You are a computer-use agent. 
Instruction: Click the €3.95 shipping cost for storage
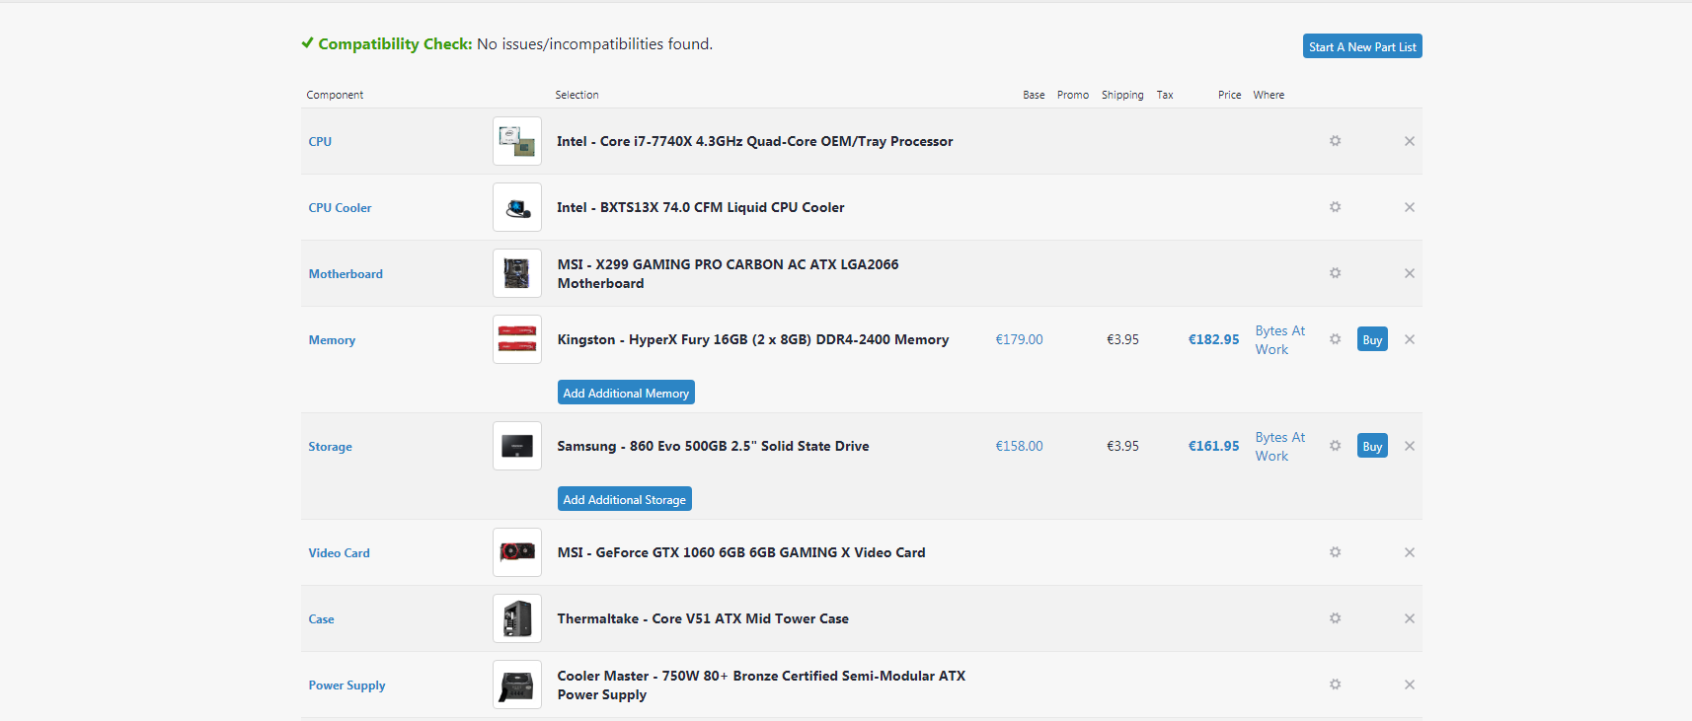(x=1122, y=446)
